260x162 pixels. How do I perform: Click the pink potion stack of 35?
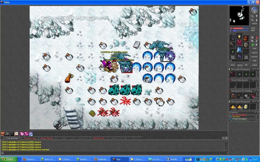(x=253, y=96)
